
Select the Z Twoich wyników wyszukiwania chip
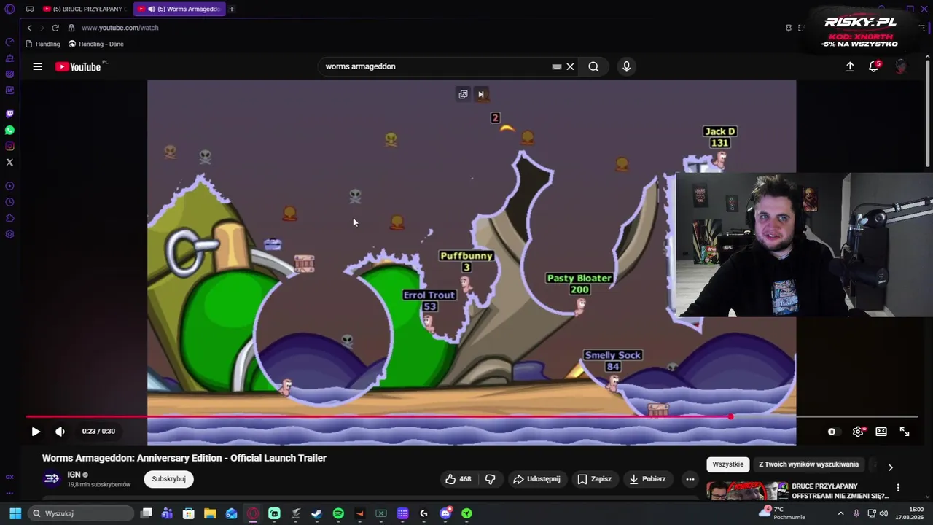pos(808,464)
